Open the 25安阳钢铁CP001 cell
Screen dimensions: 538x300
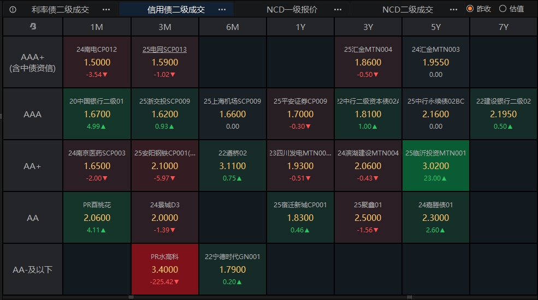165,166
